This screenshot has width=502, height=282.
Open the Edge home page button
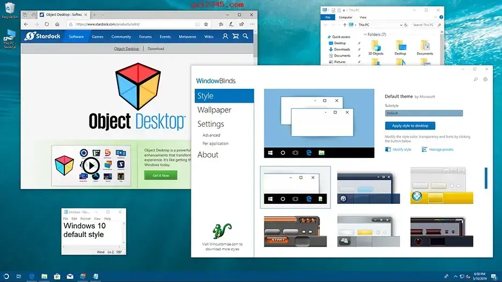[x=57, y=24]
